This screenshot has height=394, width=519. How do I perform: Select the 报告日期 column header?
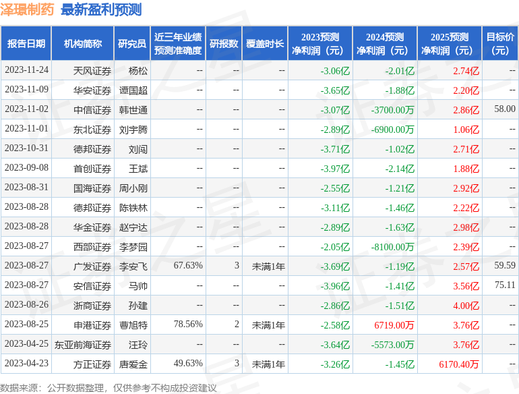point(26,43)
